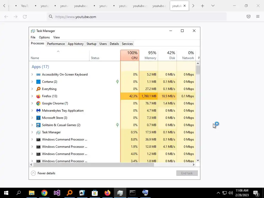Select the Firefox memory value 1,760.1 MB
Image resolution: width=264 pixels, height=198 pixels.
(149, 96)
